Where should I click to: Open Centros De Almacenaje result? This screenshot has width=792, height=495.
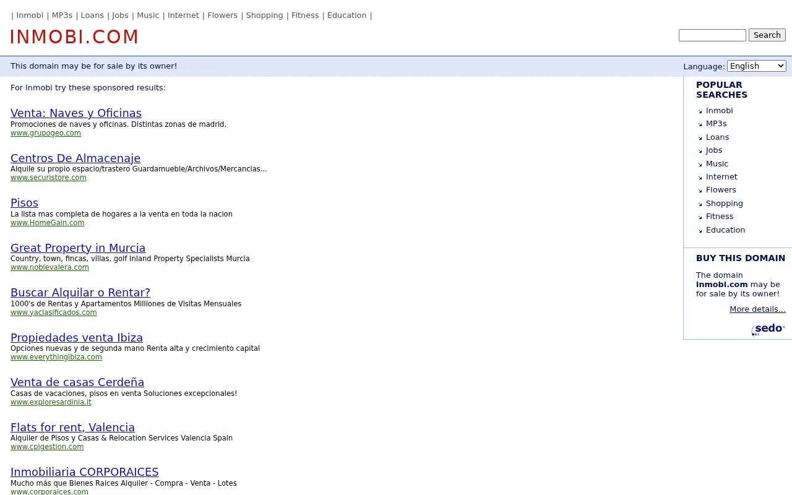[75, 158]
